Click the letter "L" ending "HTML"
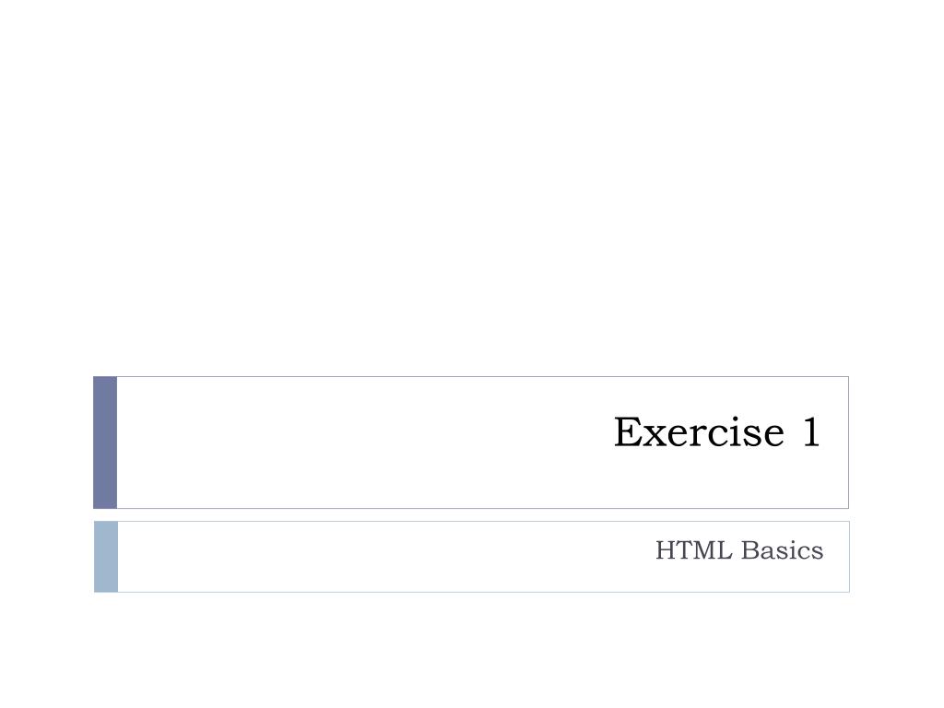944x708 pixels. click(x=725, y=550)
